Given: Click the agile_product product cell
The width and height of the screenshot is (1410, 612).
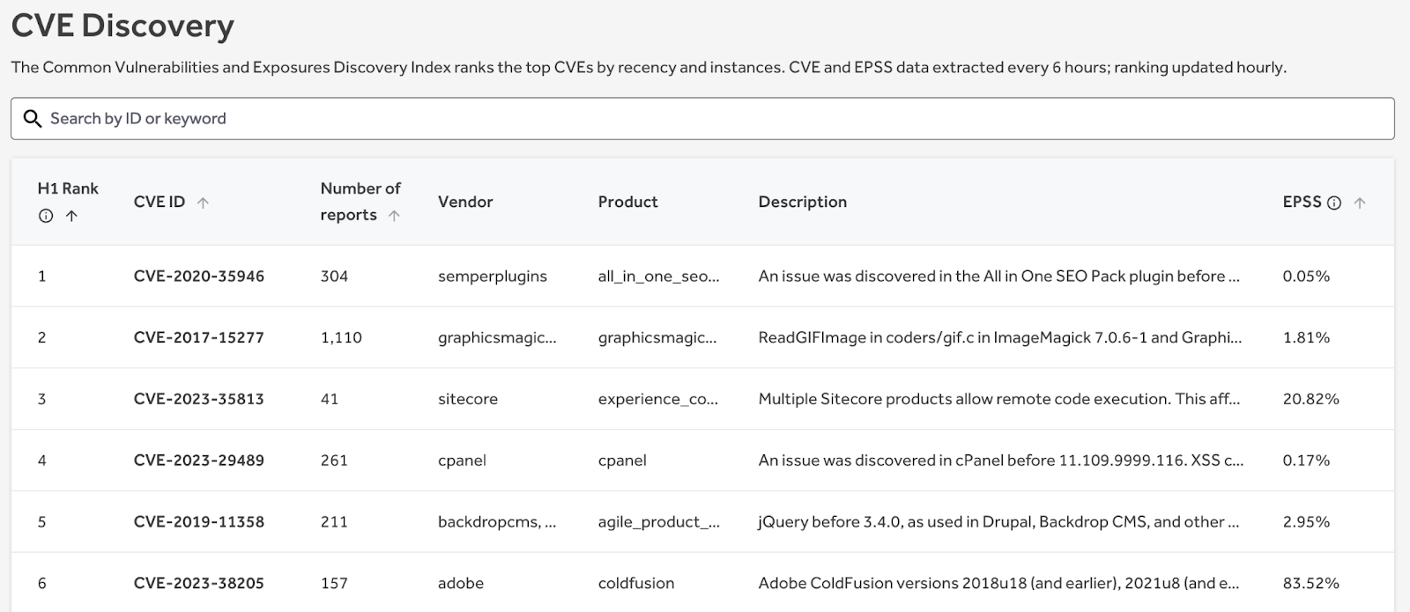Looking at the screenshot, I should [659, 522].
